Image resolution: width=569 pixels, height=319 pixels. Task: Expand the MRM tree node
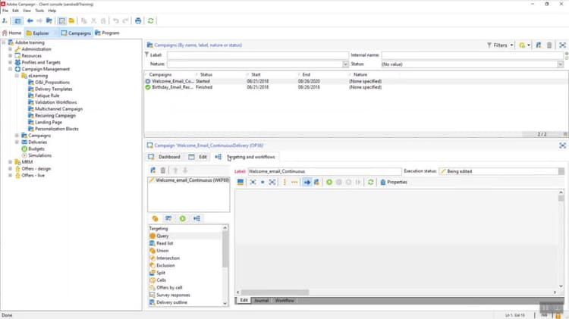(x=10, y=162)
